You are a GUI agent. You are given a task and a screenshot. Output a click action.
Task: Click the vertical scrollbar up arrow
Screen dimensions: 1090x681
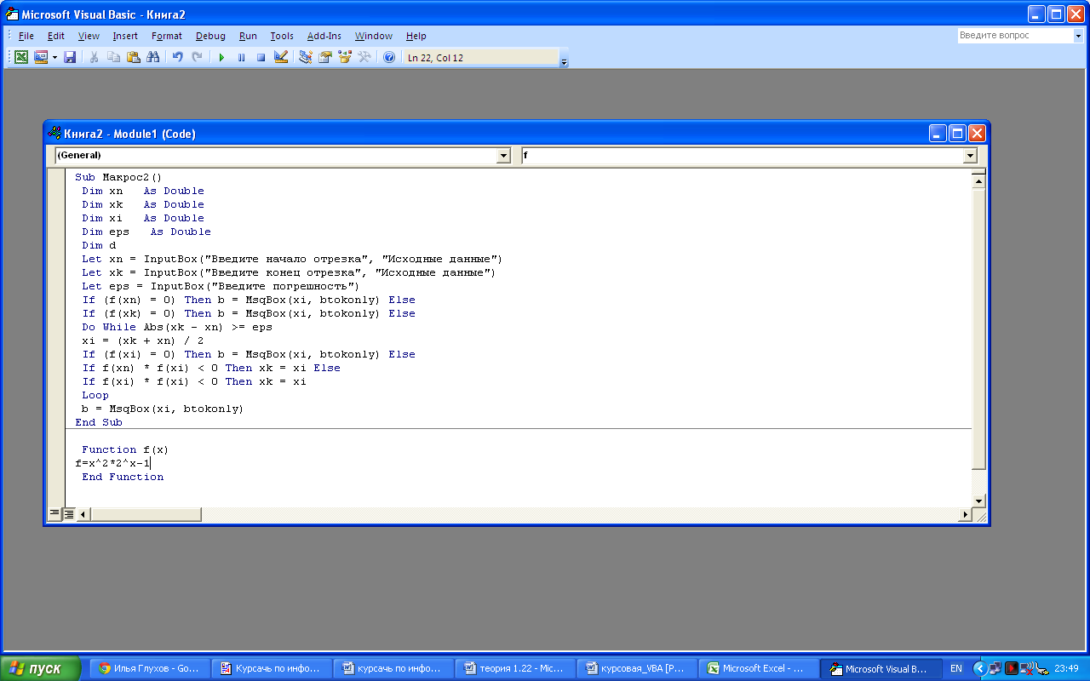(x=978, y=180)
